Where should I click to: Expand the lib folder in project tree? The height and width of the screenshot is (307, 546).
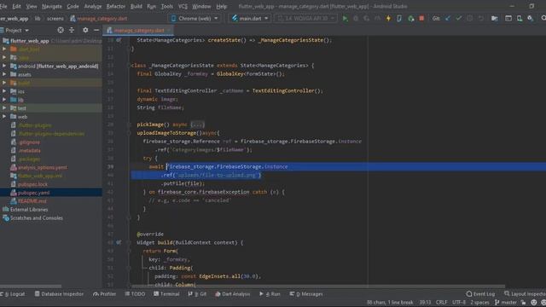tap(4, 100)
